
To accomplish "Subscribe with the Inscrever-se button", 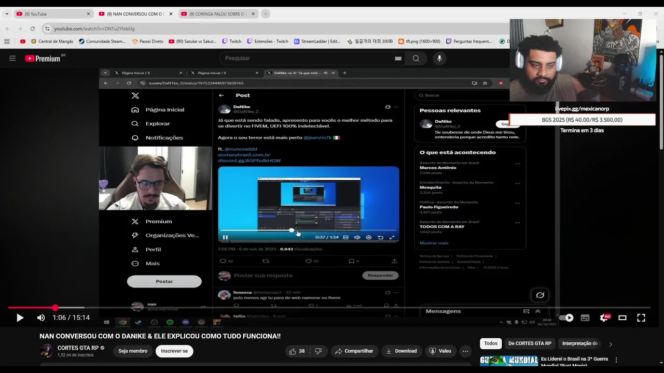I will point(174,351).
